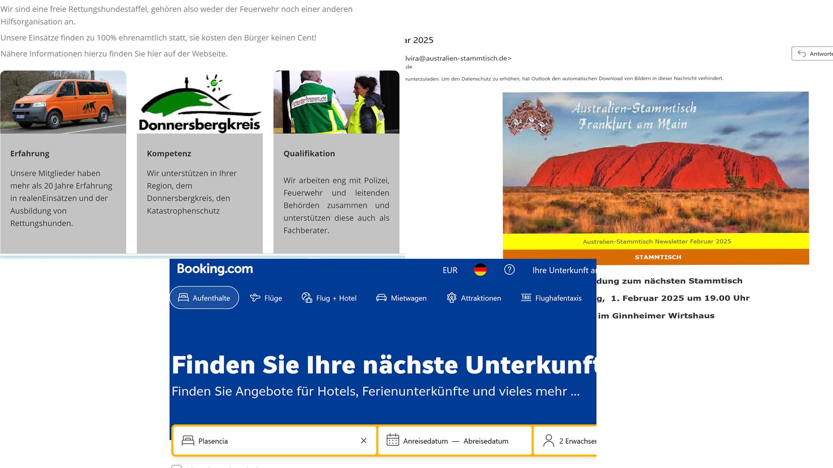
Task: Clear the Plasencia destination with X
Action: tap(364, 440)
